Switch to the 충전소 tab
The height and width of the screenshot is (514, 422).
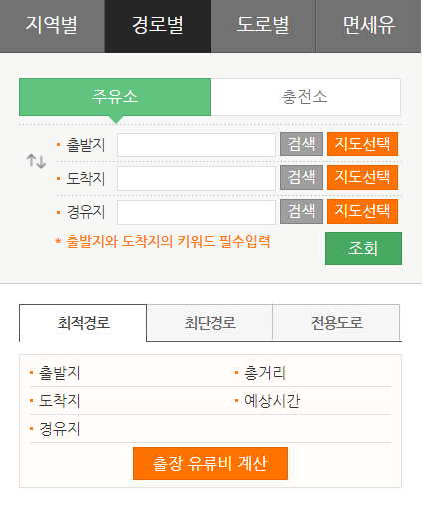pos(305,97)
